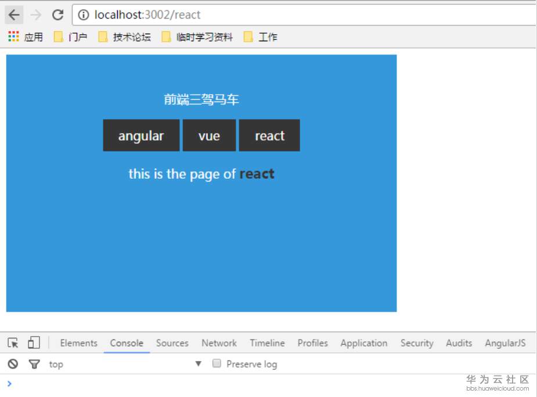Click the browser forward arrow
The height and width of the screenshot is (397, 537).
[x=35, y=15]
